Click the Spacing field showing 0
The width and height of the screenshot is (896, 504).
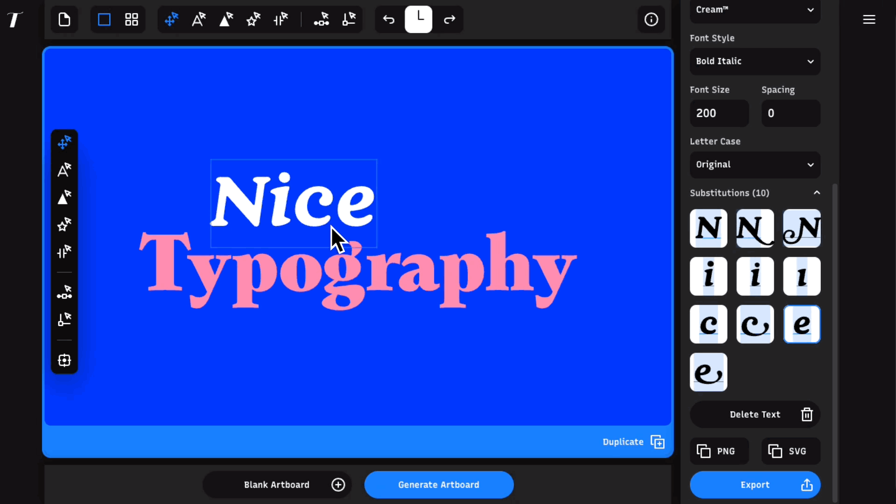click(790, 113)
